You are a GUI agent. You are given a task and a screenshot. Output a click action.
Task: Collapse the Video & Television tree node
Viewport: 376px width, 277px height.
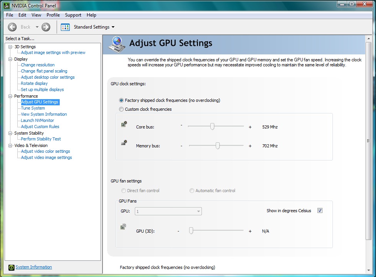tap(10, 146)
